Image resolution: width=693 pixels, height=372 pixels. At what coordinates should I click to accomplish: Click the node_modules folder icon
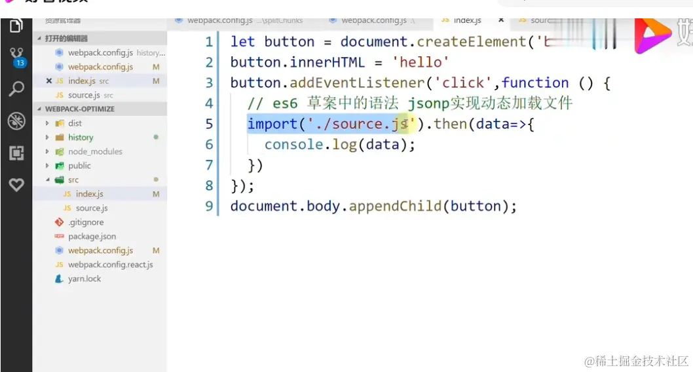pyautogui.click(x=59, y=151)
